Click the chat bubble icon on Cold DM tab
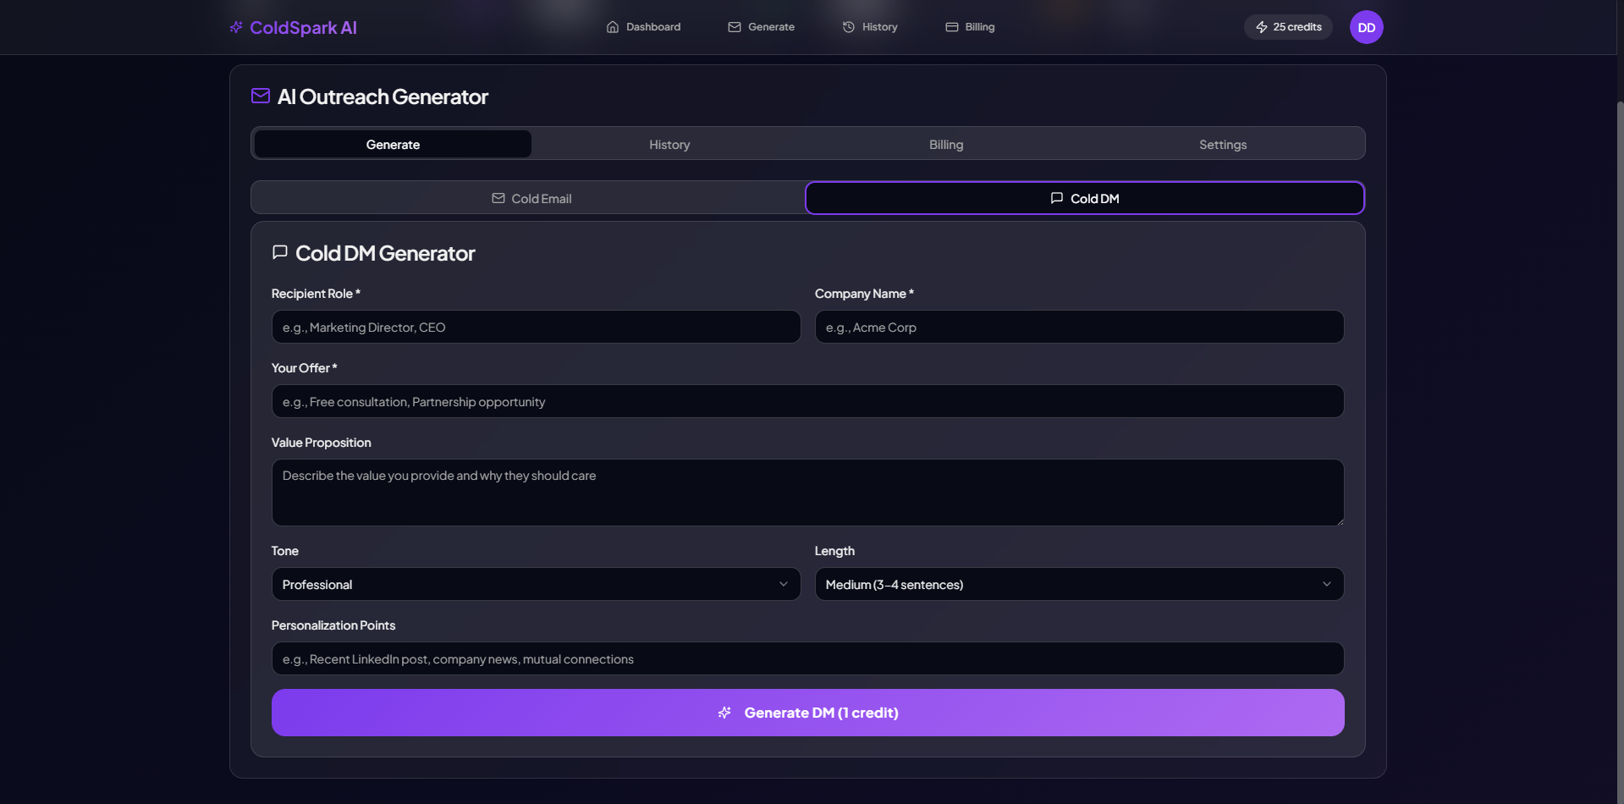 pyautogui.click(x=1057, y=198)
